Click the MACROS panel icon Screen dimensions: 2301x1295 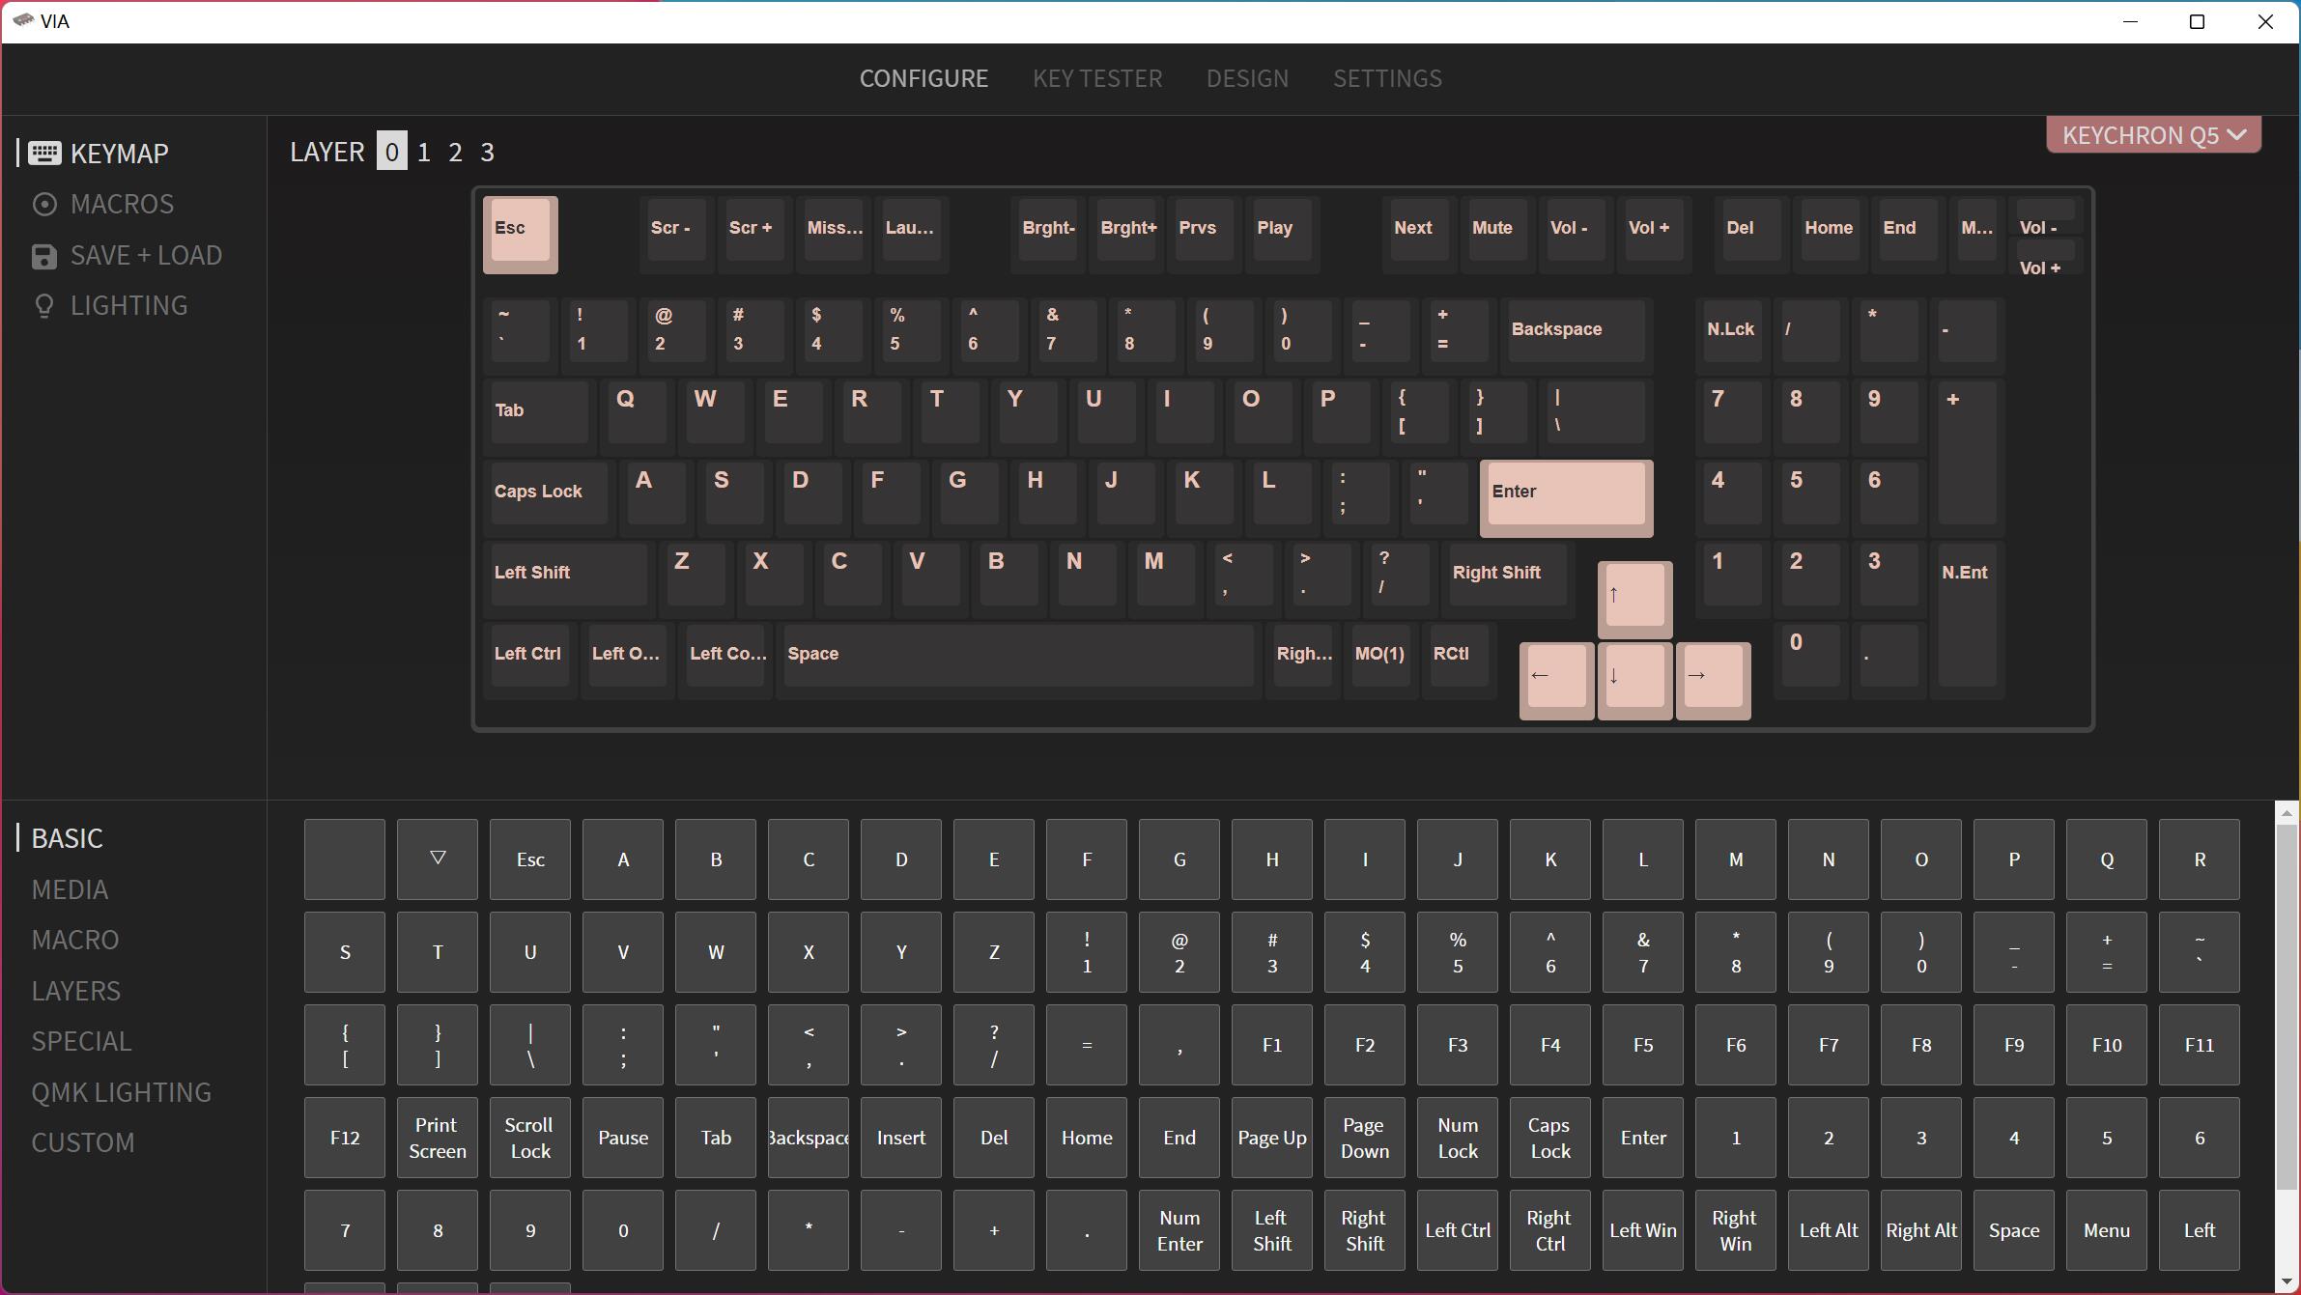(44, 204)
